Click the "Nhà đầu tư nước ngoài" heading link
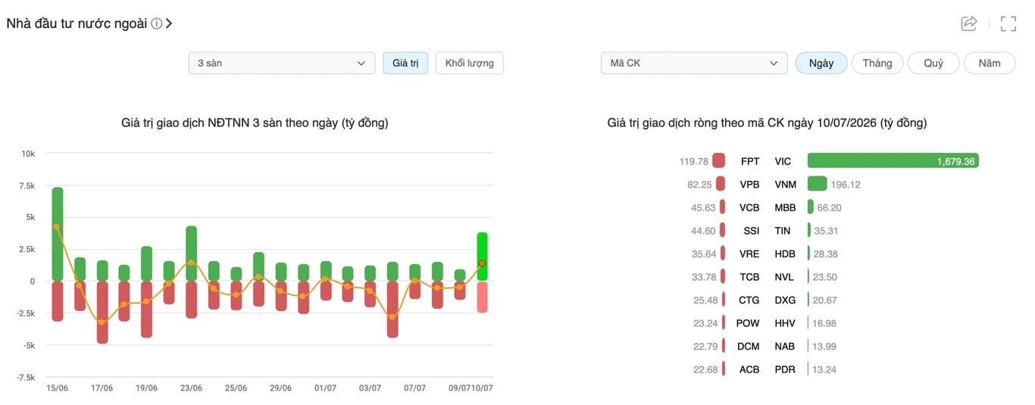1035x405 pixels. coord(77,23)
